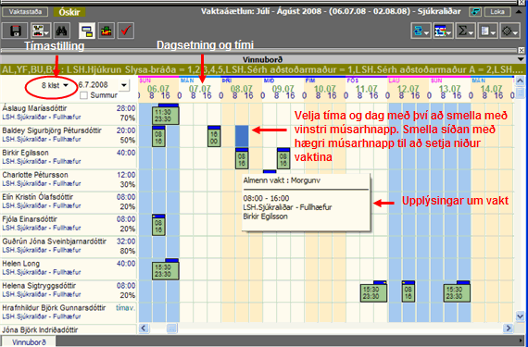Click the vertical scrollbar down arrow
The image size is (528, 347).
(x=520, y=316)
